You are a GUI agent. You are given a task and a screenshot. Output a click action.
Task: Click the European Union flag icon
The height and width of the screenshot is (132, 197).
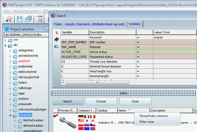[87, 129]
